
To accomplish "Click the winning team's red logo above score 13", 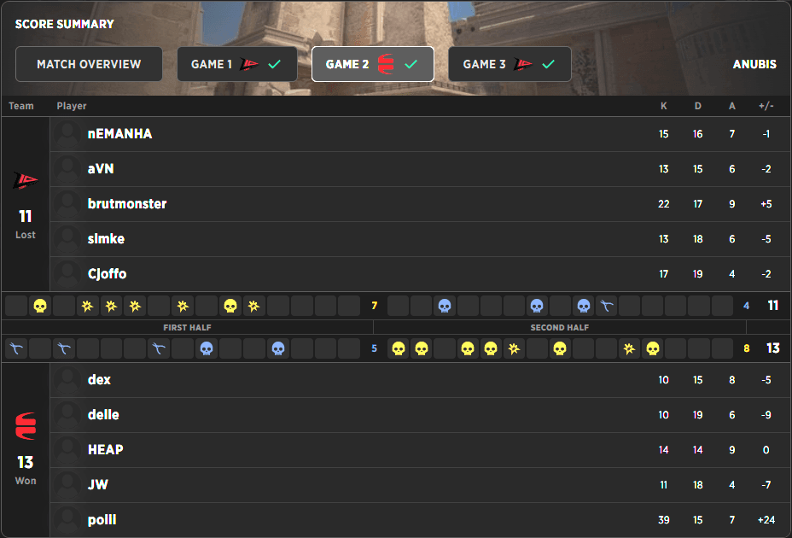I will pyautogui.click(x=26, y=425).
